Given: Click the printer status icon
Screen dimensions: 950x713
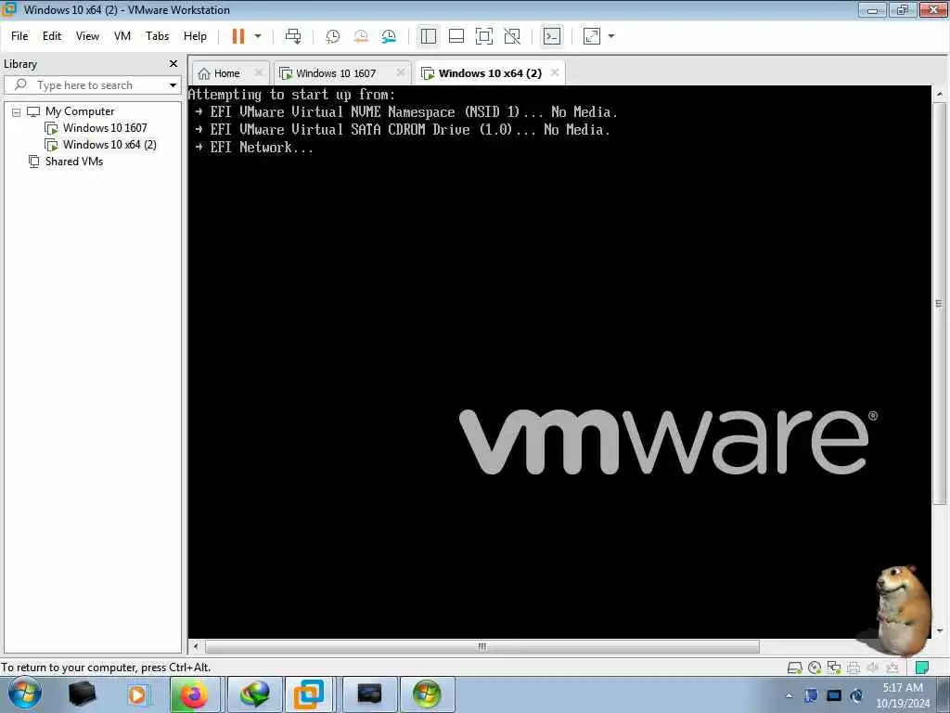Looking at the screenshot, I should tap(854, 668).
